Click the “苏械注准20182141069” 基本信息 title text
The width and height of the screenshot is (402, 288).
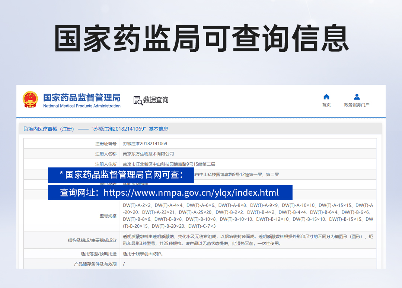[x=130, y=129]
